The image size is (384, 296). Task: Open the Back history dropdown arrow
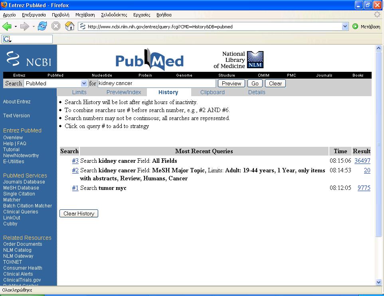(x=16, y=26)
